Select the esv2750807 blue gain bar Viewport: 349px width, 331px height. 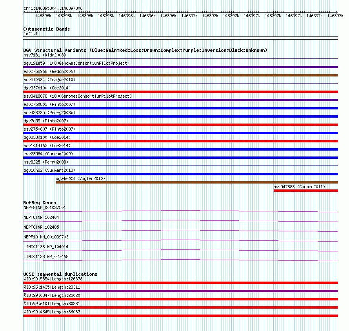(x=180, y=133)
